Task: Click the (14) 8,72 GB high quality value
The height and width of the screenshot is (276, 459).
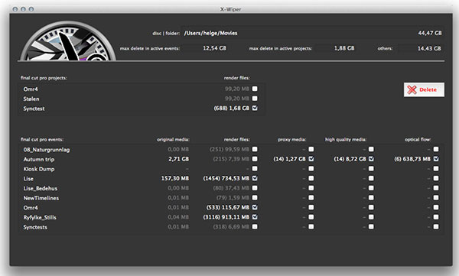Action: click(350, 159)
